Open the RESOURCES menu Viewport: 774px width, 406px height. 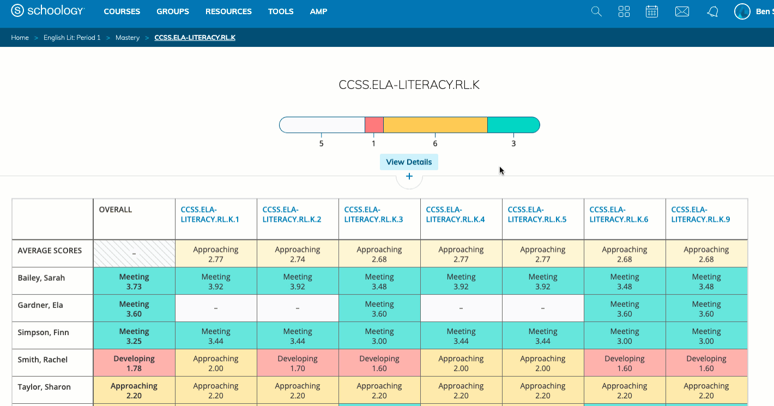click(x=228, y=11)
